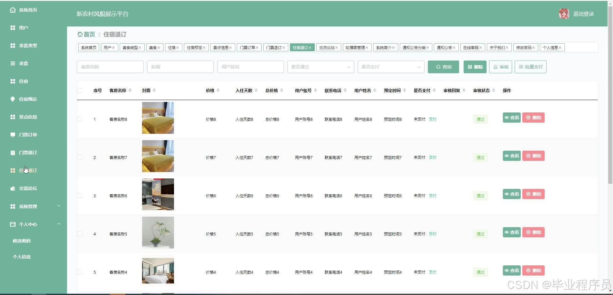Image resolution: width=613 pixels, height=295 pixels.
Task: Click the 客房名称 search input
Action: tap(110, 67)
